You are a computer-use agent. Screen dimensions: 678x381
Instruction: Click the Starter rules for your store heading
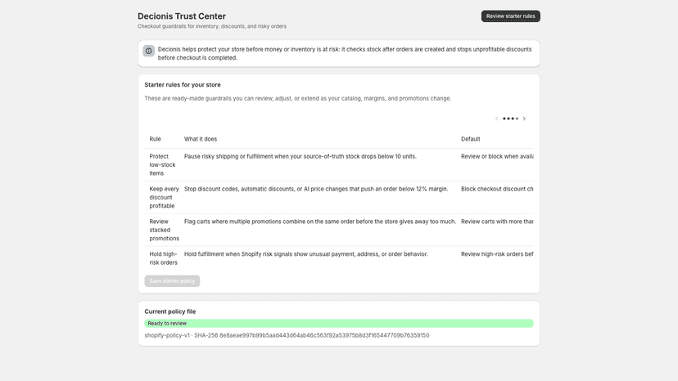pos(183,85)
